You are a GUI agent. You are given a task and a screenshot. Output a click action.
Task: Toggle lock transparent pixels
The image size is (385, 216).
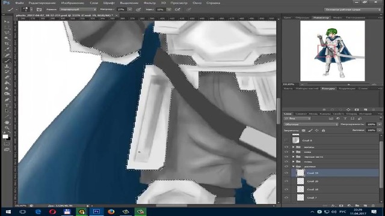pyautogui.click(x=303, y=131)
